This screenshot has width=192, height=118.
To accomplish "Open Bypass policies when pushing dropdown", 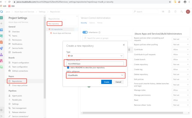I will [x=181, y=44].
